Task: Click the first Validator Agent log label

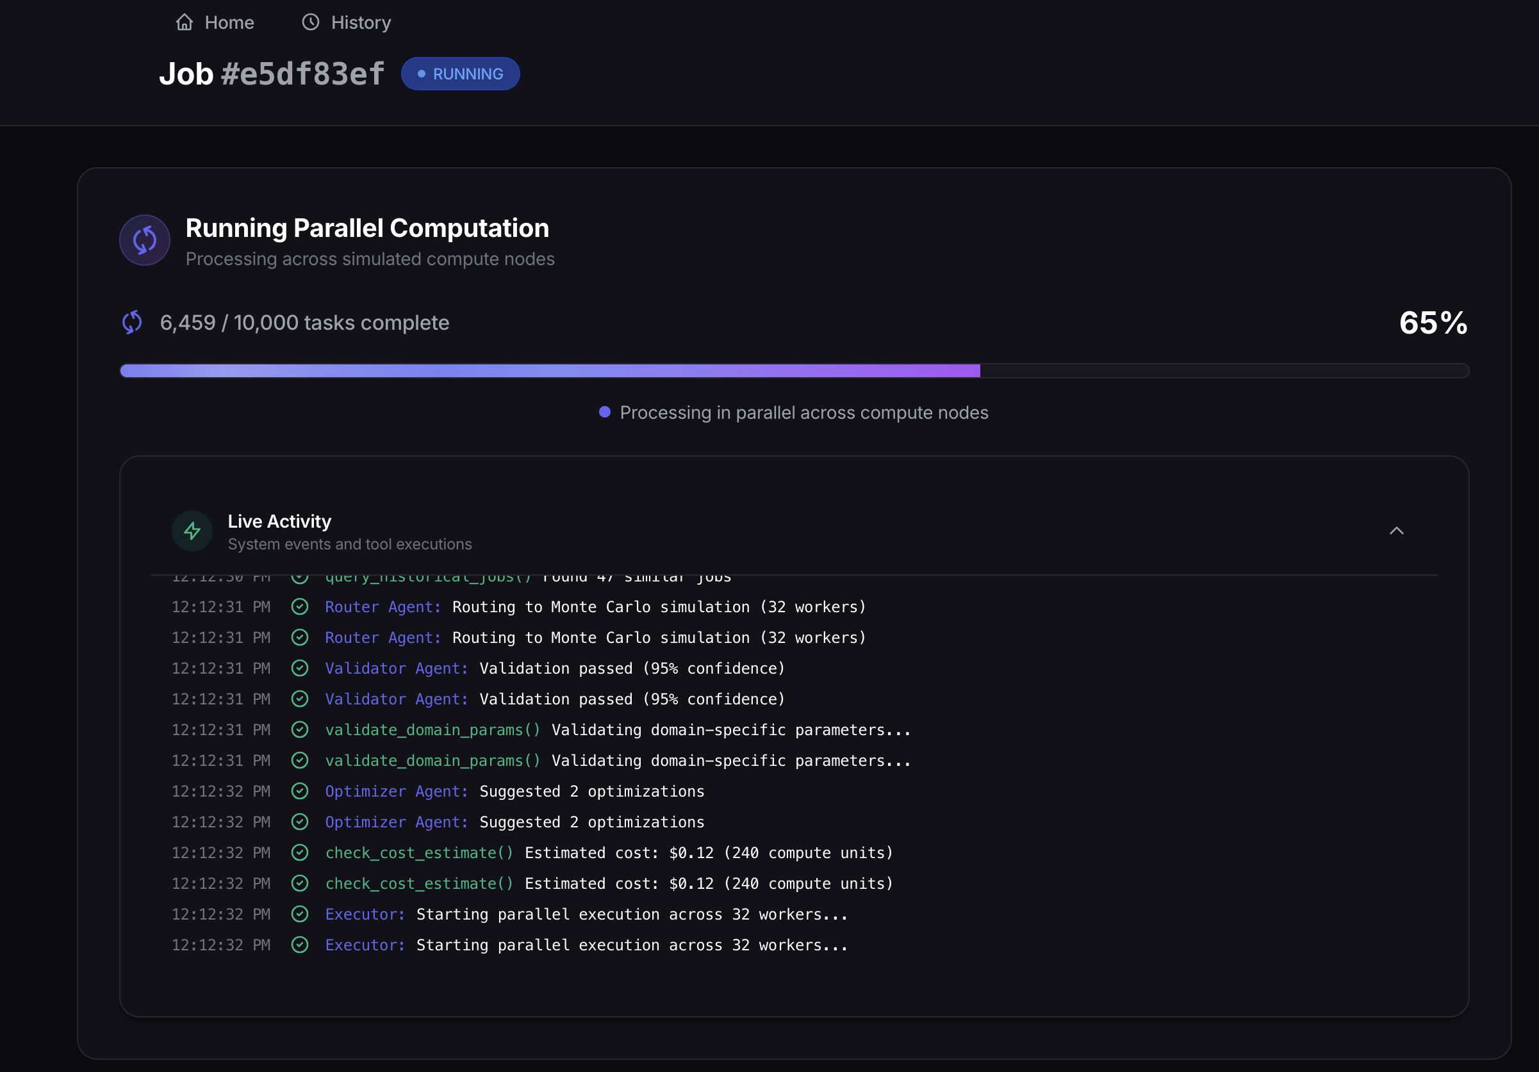Action: [396, 669]
